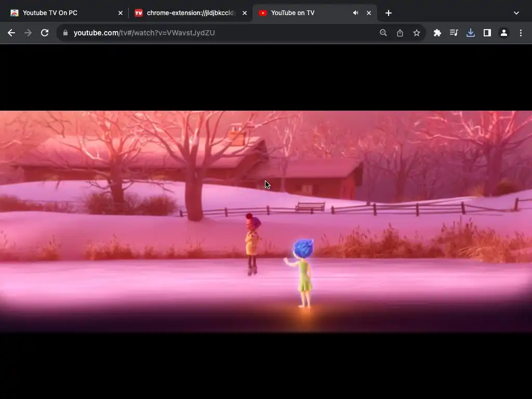Image resolution: width=532 pixels, height=399 pixels.
Task: Expand the tab search dropdown
Action: pos(516,13)
